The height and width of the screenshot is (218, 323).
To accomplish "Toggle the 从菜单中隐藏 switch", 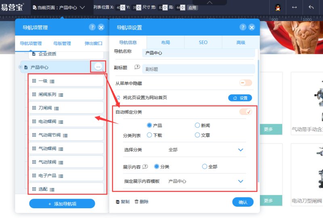I will (245, 83).
